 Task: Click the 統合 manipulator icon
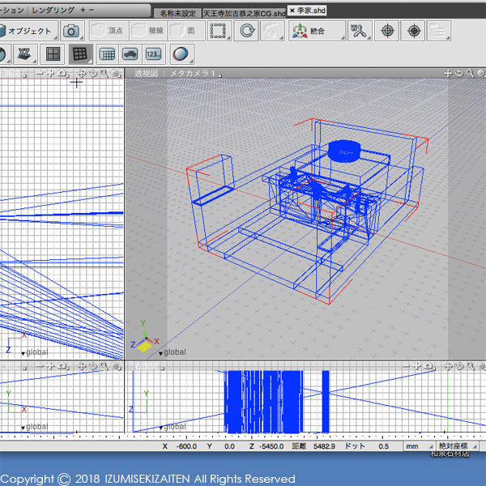point(301,31)
